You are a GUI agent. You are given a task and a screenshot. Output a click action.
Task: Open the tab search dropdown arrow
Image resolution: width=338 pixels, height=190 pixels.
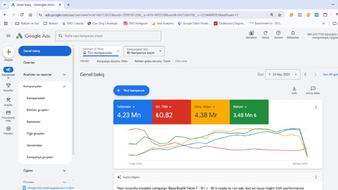[x=5, y=5]
